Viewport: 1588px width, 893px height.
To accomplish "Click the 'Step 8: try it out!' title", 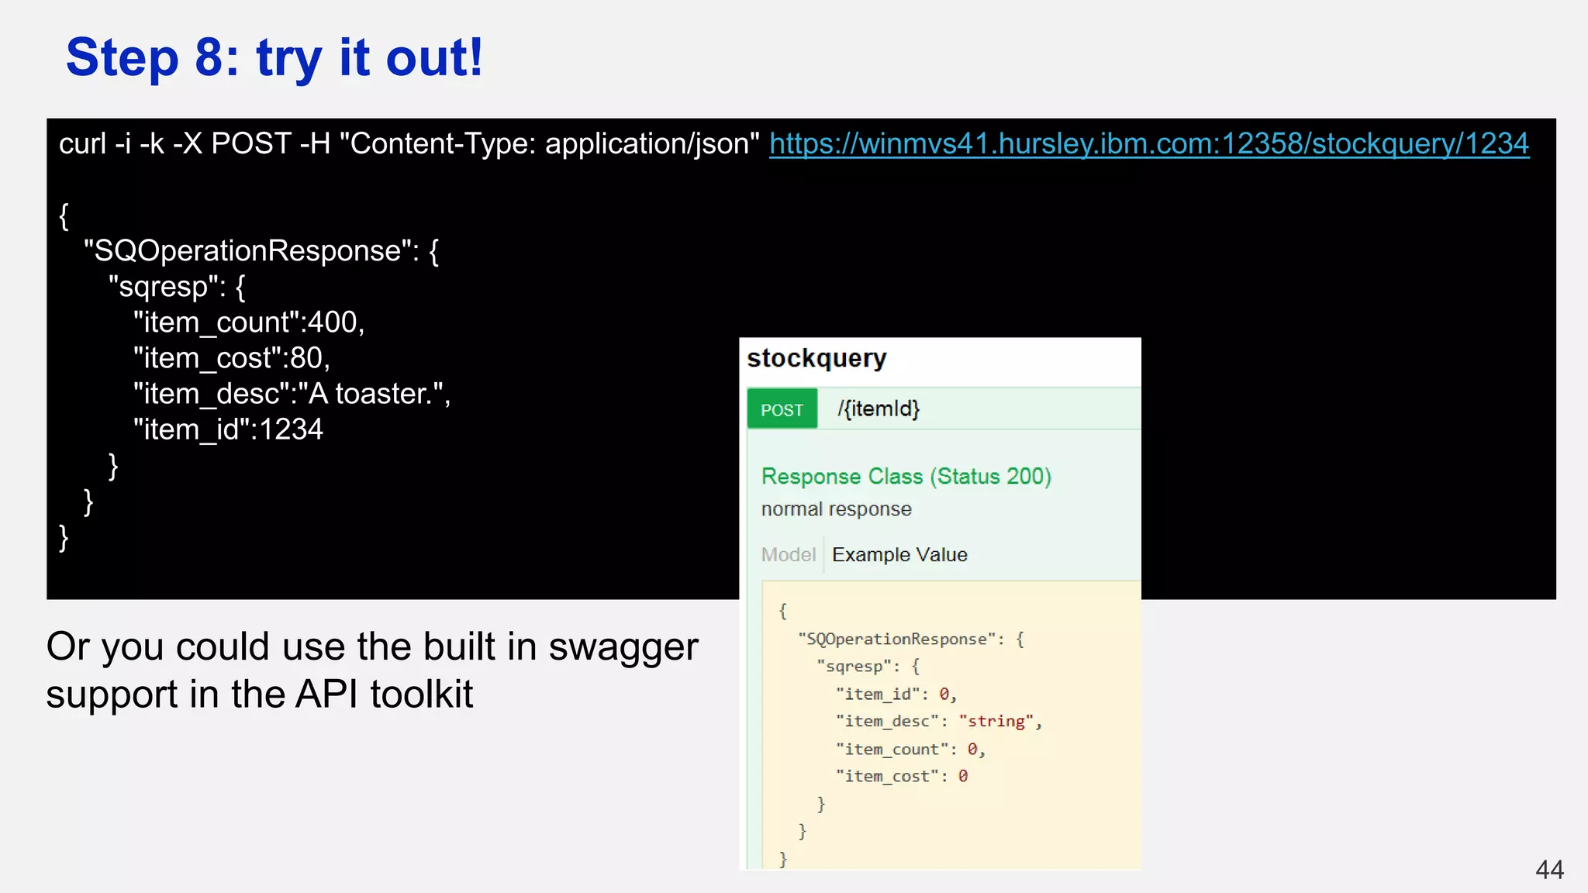I will 274,58.
